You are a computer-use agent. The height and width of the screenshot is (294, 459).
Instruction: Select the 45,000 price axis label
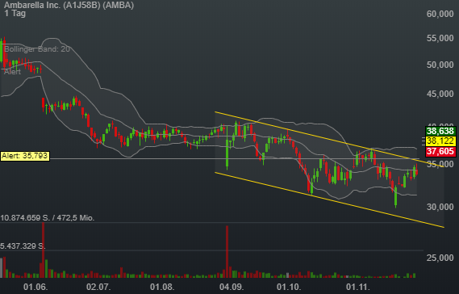440,94
